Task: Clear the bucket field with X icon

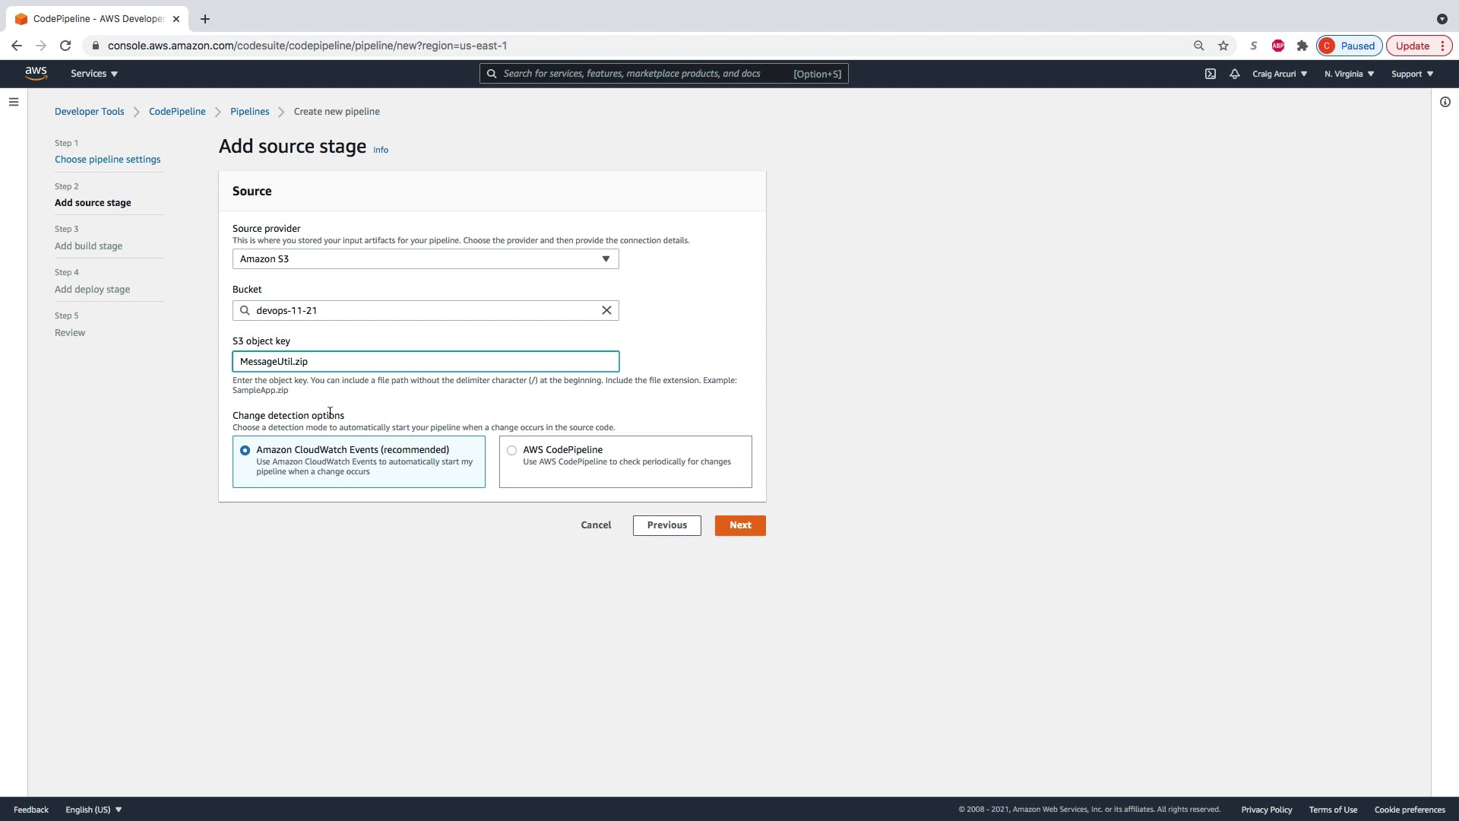Action: click(606, 310)
